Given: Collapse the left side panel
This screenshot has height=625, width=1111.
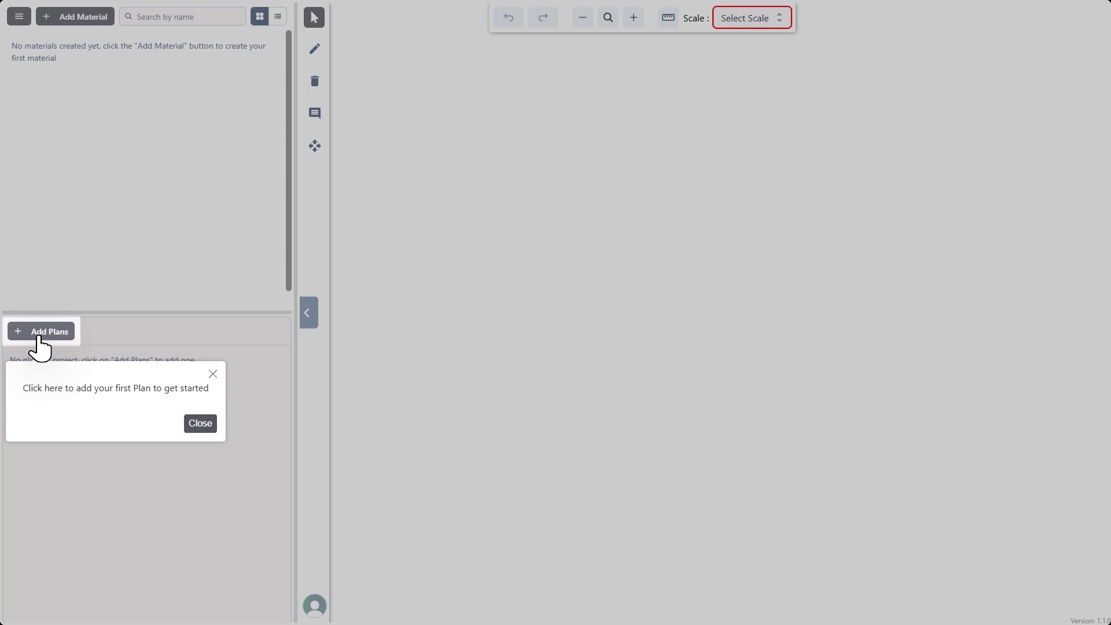Looking at the screenshot, I should coord(309,313).
